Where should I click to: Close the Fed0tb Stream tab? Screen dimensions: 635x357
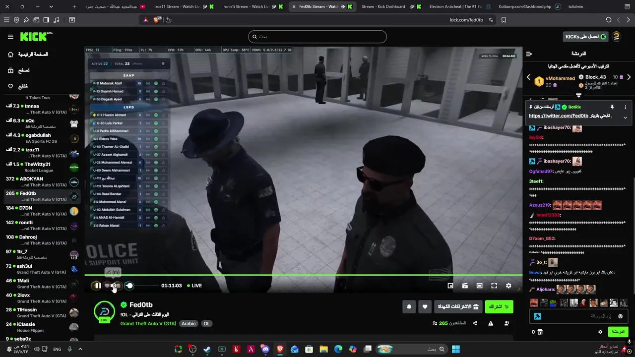tap(294, 6)
